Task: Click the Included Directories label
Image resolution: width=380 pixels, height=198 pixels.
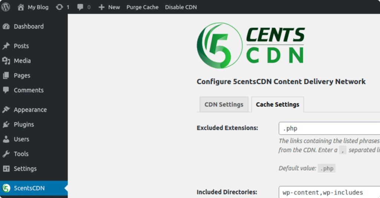Action: (x=227, y=192)
